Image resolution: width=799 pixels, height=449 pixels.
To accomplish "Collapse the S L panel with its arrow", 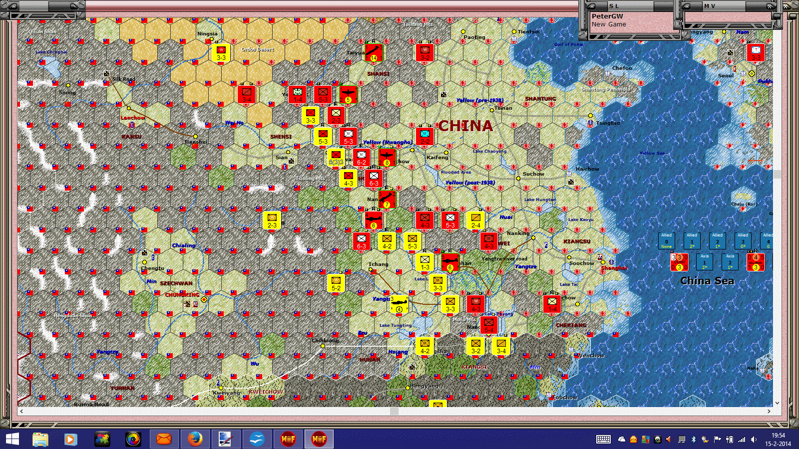I will (591, 6).
